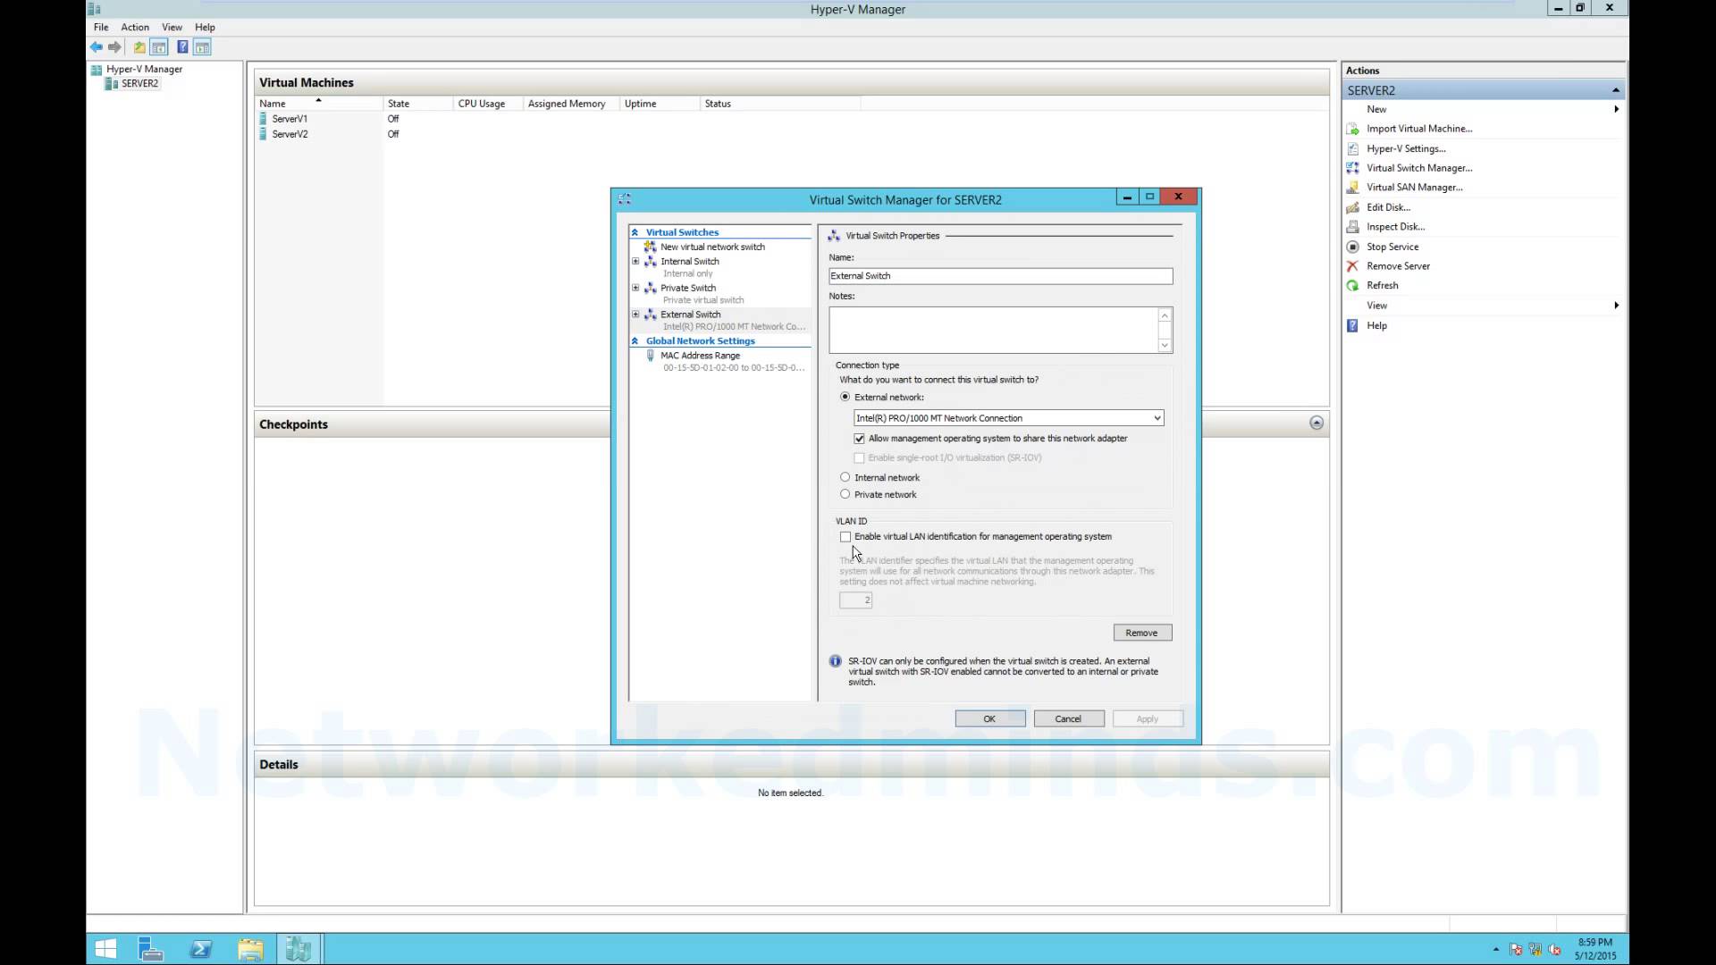The height and width of the screenshot is (965, 1716).
Task: Click OK in Virtual Switch Manager
Action: click(990, 719)
